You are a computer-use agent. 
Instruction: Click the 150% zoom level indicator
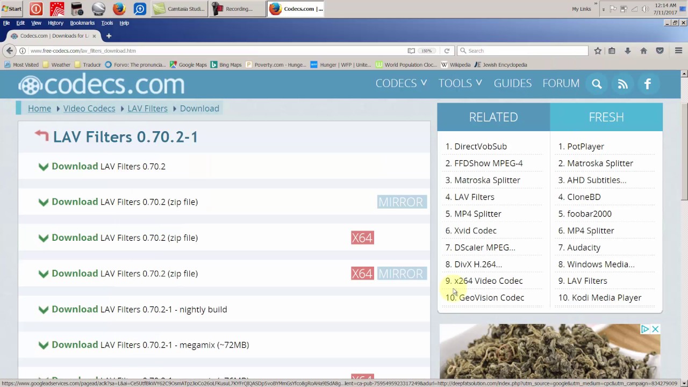(x=426, y=51)
